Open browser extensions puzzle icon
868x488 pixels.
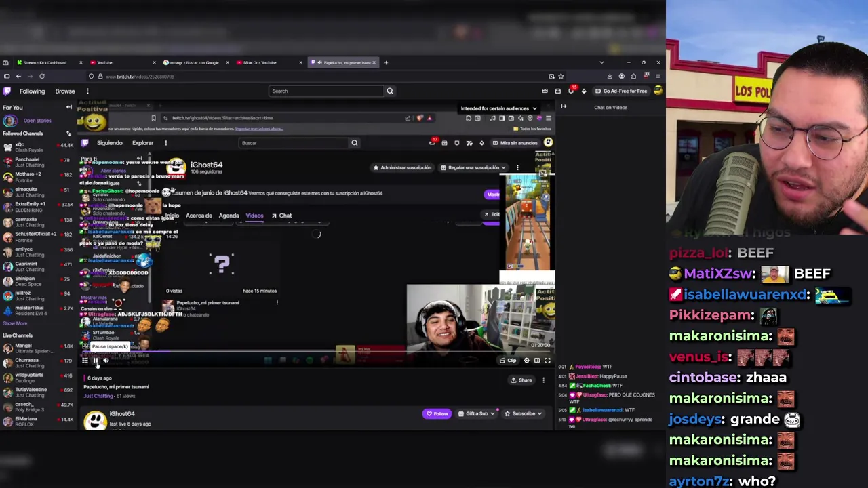pyautogui.click(x=633, y=77)
